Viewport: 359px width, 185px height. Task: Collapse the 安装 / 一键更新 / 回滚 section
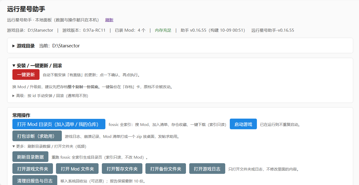click(x=37, y=66)
